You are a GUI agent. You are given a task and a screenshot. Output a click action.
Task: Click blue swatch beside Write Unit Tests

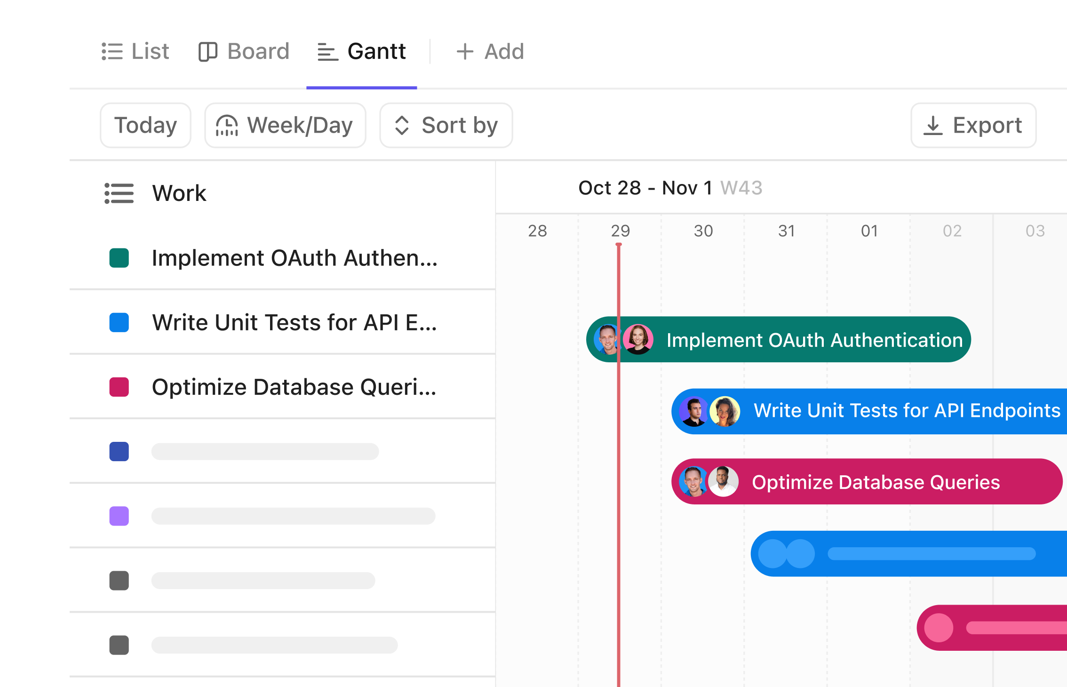pos(119,323)
